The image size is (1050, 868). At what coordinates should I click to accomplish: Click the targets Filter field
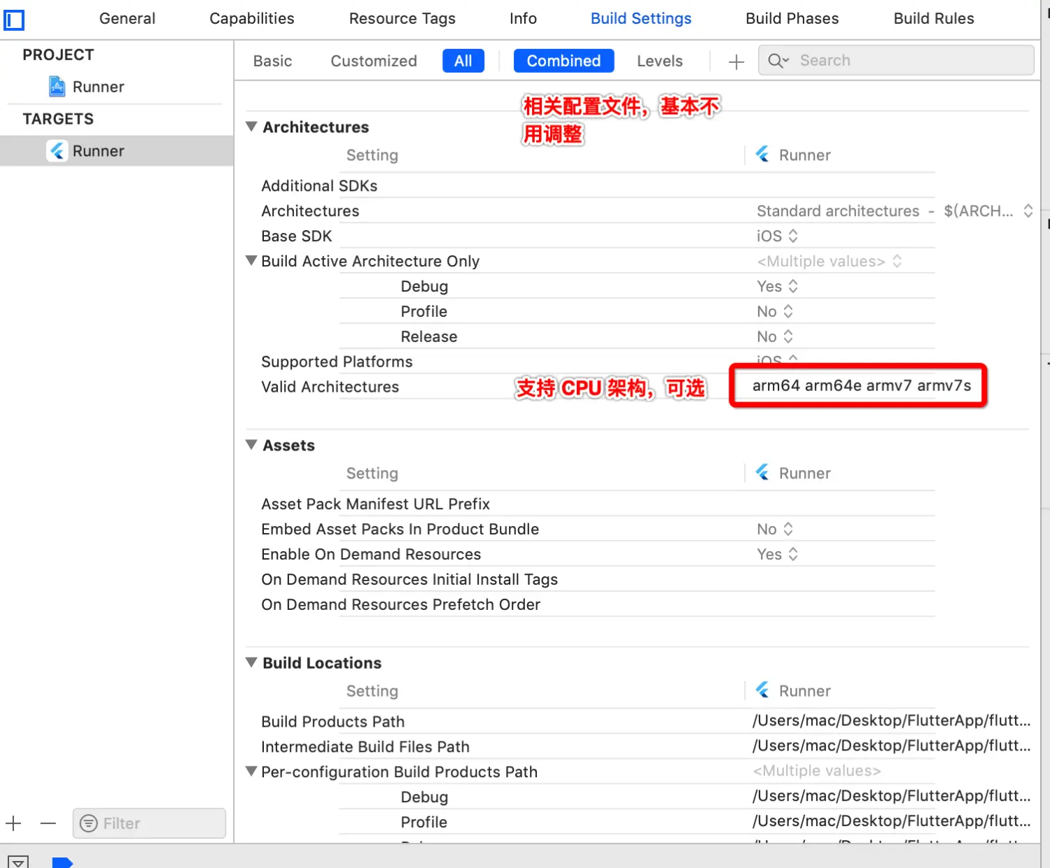coord(149,823)
